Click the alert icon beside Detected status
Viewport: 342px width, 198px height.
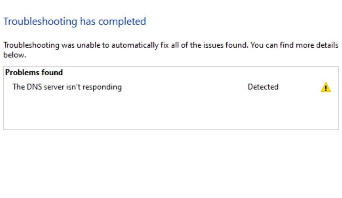[326, 87]
